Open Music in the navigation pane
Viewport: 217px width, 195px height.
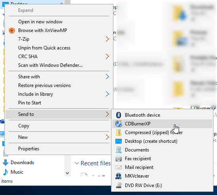click(x=17, y=172)
